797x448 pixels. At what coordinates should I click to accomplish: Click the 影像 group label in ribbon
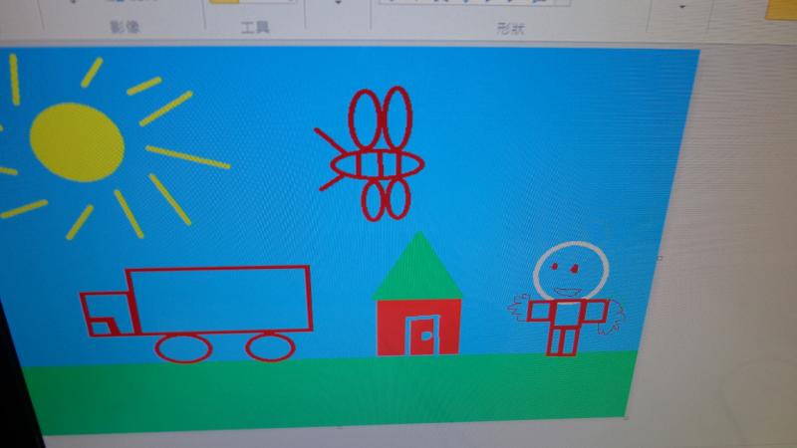125,27
